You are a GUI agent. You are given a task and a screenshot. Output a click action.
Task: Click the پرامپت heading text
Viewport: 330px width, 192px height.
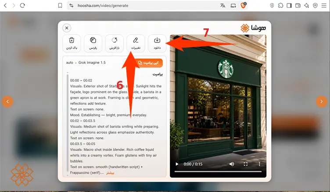click(158, 74)
